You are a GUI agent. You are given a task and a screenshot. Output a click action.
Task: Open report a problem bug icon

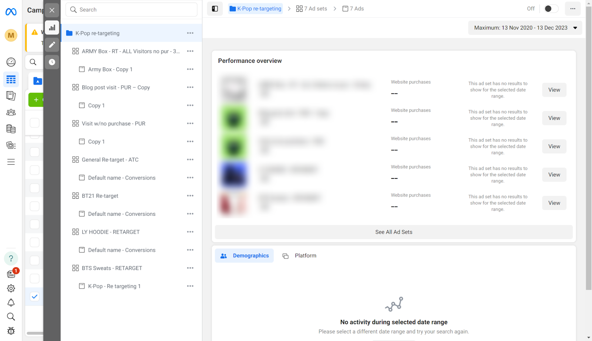coord(11,331)
